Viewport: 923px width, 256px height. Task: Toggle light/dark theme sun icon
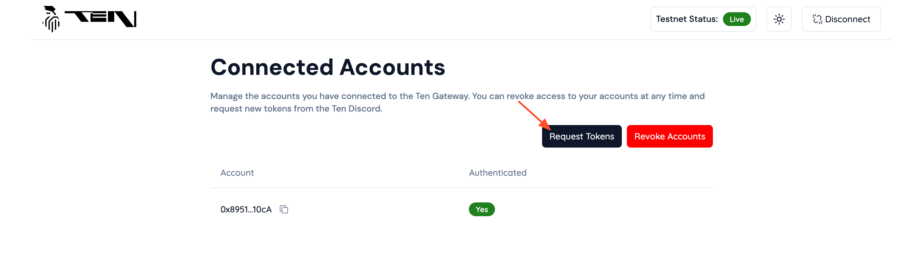click(x=779, y=19)
